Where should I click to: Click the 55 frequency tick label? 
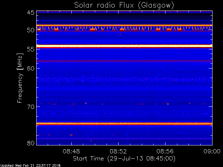(x=31, y=49)
